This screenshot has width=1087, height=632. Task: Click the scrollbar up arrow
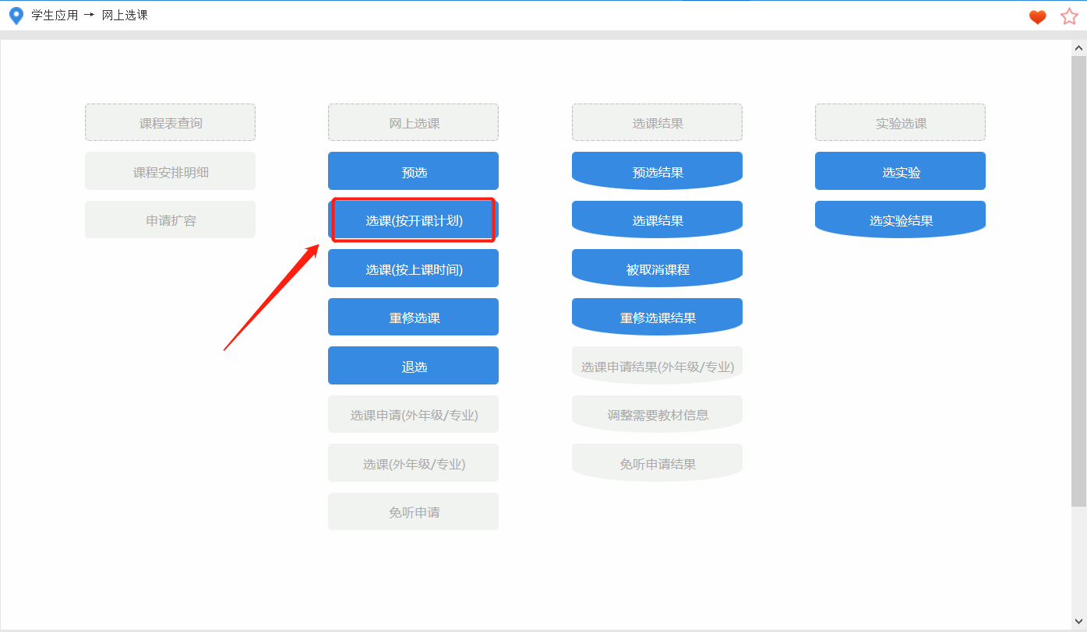(1078, 47)
